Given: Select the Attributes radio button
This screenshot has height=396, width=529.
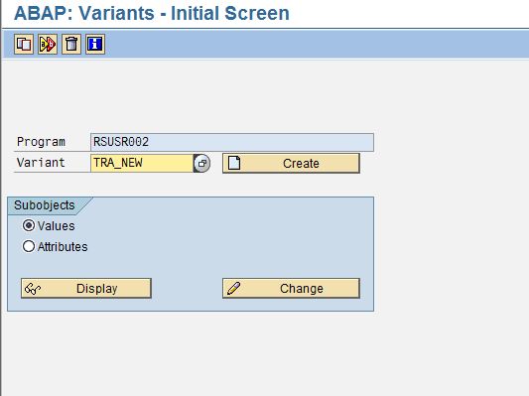Looking at the screenshot, I should pyautogui.click(x=29, y=246).
